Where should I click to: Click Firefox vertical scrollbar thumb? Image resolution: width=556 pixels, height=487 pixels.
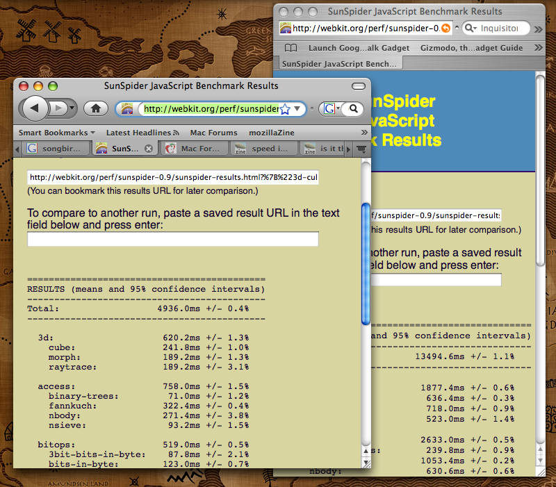[366, 264]
